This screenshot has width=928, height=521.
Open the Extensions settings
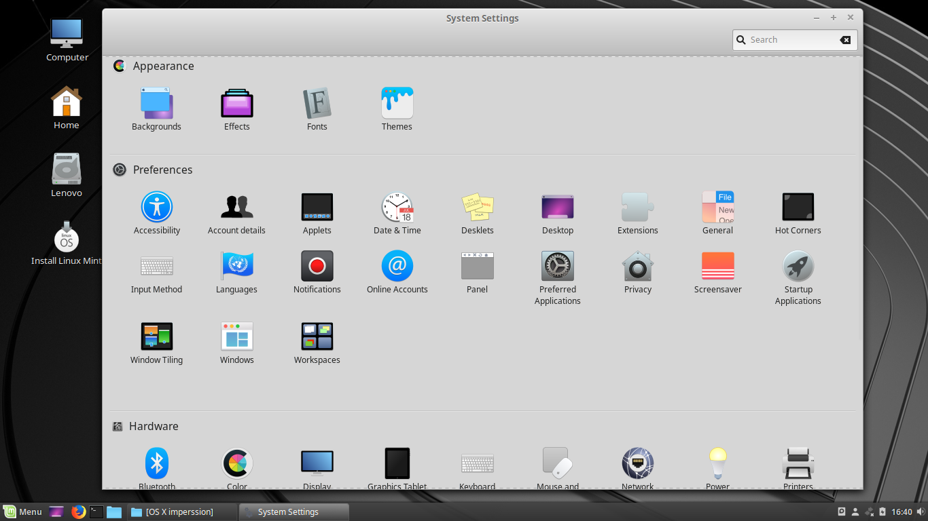(638, 213)
